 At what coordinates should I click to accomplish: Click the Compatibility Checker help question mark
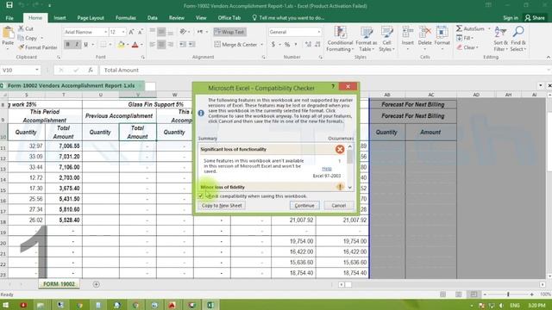(333, 86)
